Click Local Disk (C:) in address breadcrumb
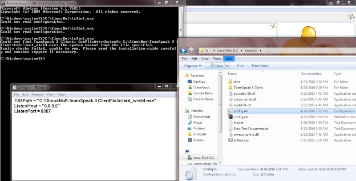The width and height of the screenshot is (356, 181). click(x=228, y=50)
